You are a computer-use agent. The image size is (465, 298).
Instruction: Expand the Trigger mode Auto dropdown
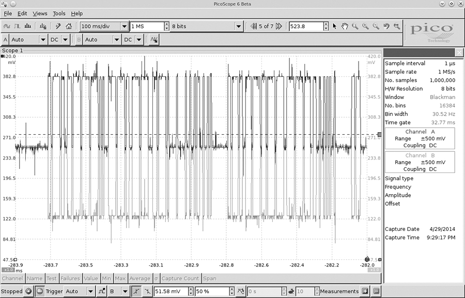(x=90, y=291)
